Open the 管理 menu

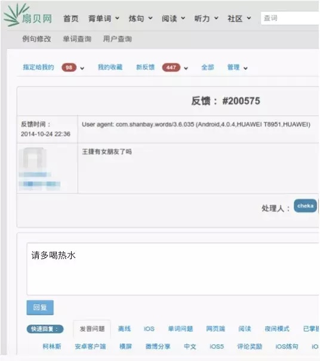[233, 67]
